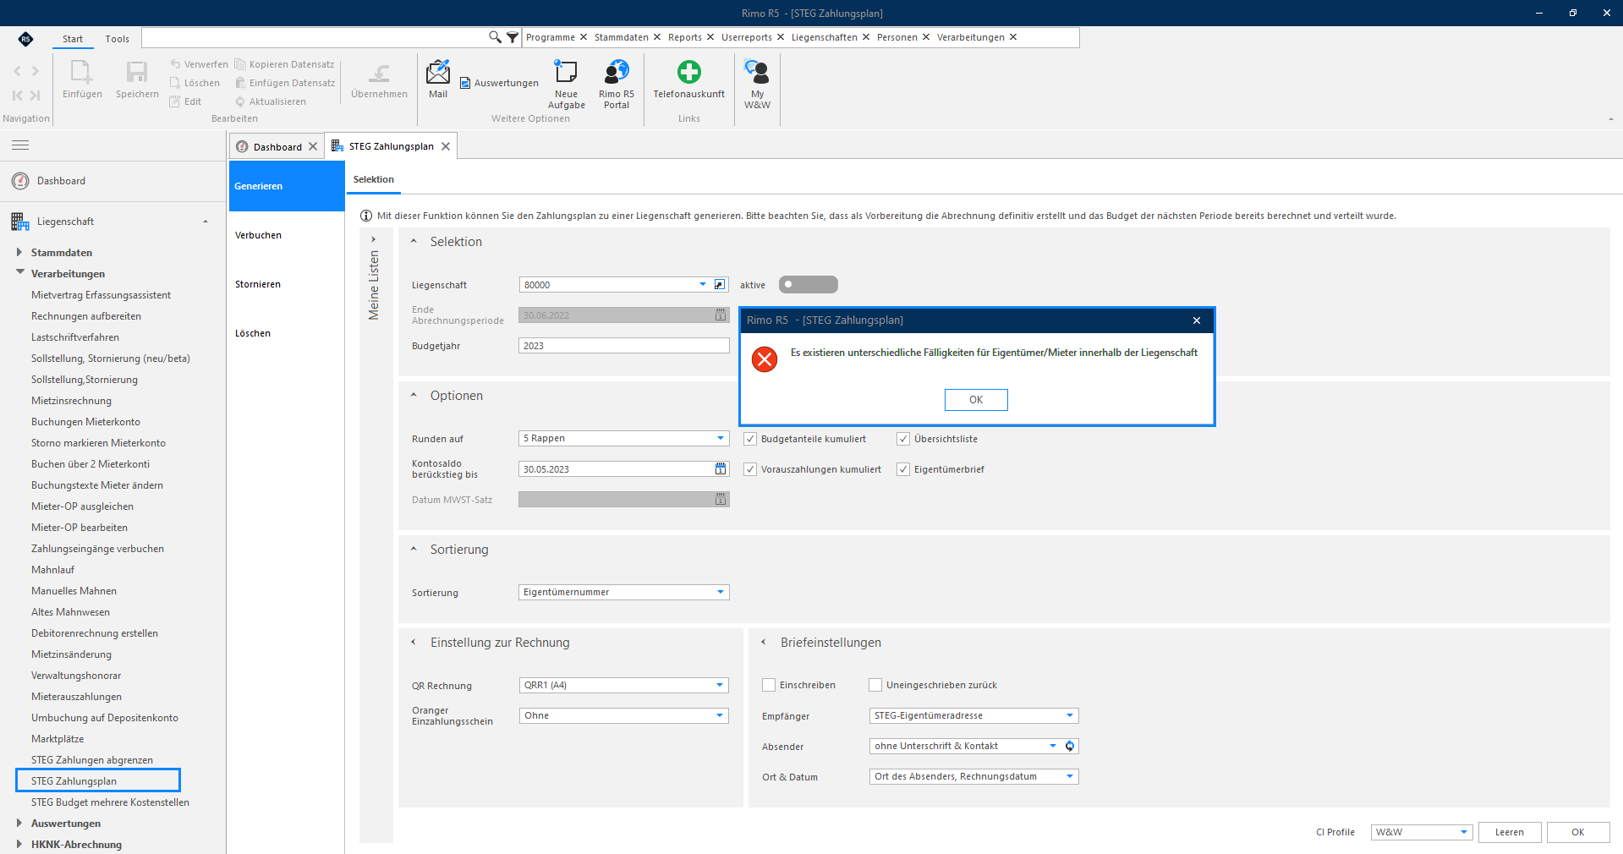Open Mahnlauf in the sidebar

click(52, 570)
